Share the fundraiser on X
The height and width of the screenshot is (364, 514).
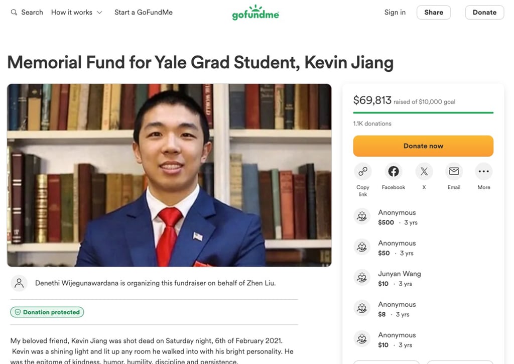click(424, 171)
